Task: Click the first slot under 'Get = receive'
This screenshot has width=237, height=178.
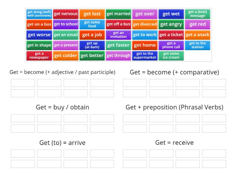Action: pyautogui.click(x=135, y=153)
